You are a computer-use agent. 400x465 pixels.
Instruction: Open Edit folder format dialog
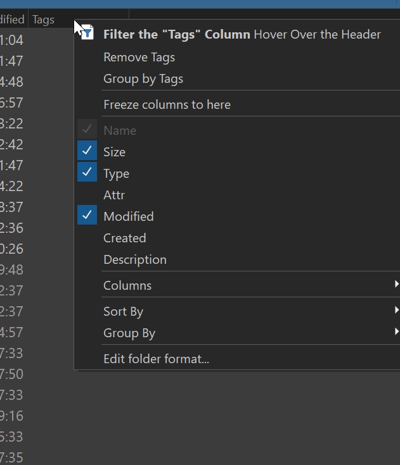(x=156, y=359)
